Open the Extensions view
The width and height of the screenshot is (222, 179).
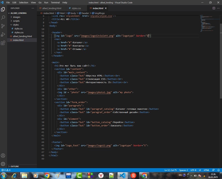tap(3, 43)
